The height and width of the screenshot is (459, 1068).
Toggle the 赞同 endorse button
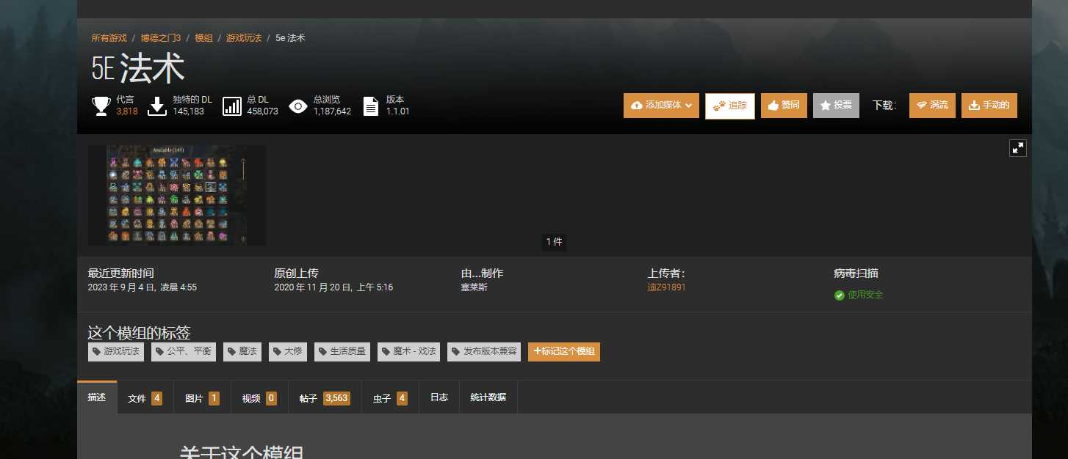pos(784,106)
